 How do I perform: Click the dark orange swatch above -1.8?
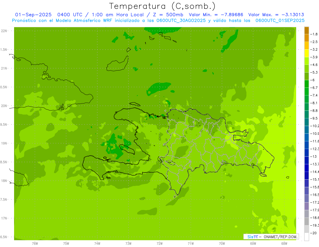pos(307,30)
